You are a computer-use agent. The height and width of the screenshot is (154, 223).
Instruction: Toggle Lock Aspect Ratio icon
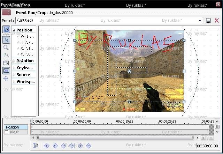pos(6,63)
